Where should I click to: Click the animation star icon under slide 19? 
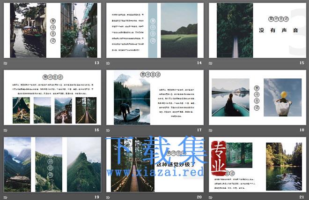pyautogui.click(x=6, y=198)
